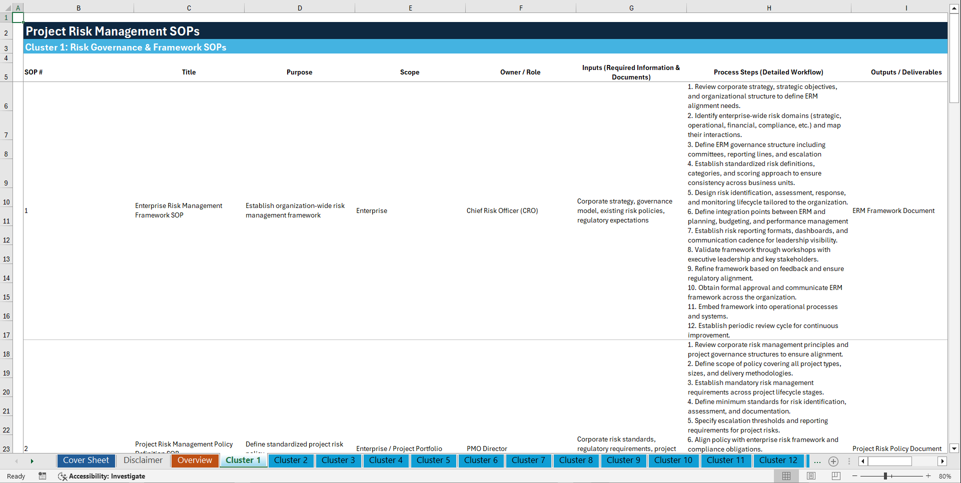Select the Cover Sheet tab
The height and width of the screenshot is (483, 961).
[x=86, y=460]
